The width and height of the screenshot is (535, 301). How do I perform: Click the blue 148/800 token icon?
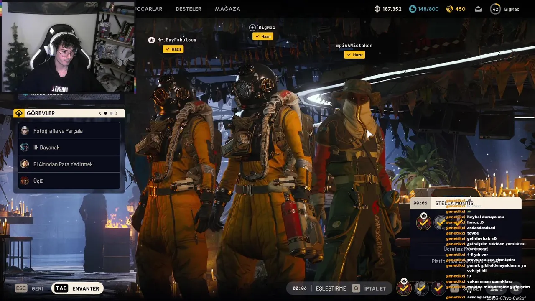[413, 9]
